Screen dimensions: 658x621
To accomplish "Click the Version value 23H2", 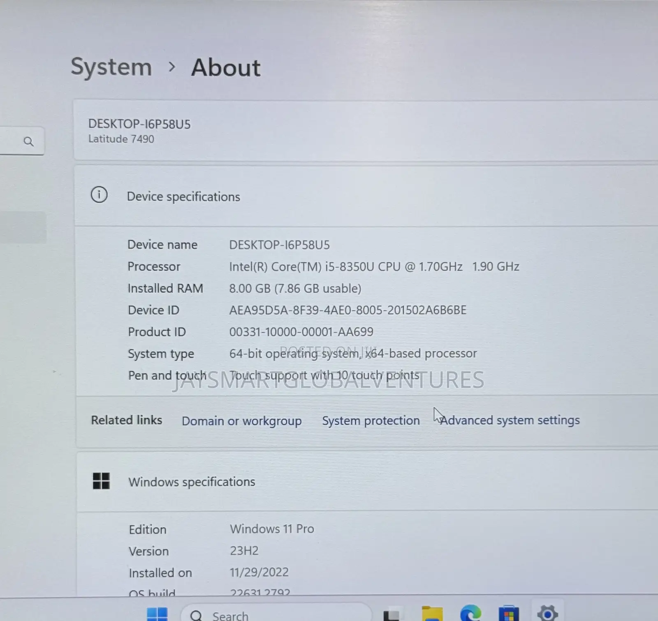I will [x=244, y=551].
